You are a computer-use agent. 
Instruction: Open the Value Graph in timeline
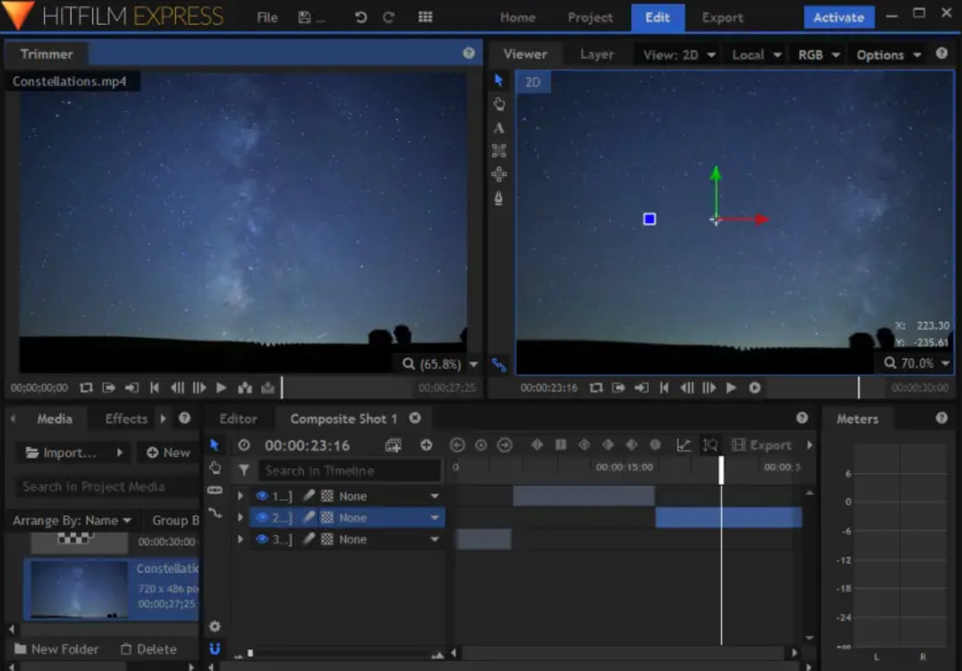point(683,445)
